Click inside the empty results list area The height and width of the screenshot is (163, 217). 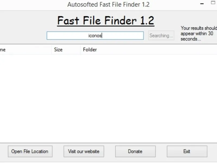pos(108,98)
